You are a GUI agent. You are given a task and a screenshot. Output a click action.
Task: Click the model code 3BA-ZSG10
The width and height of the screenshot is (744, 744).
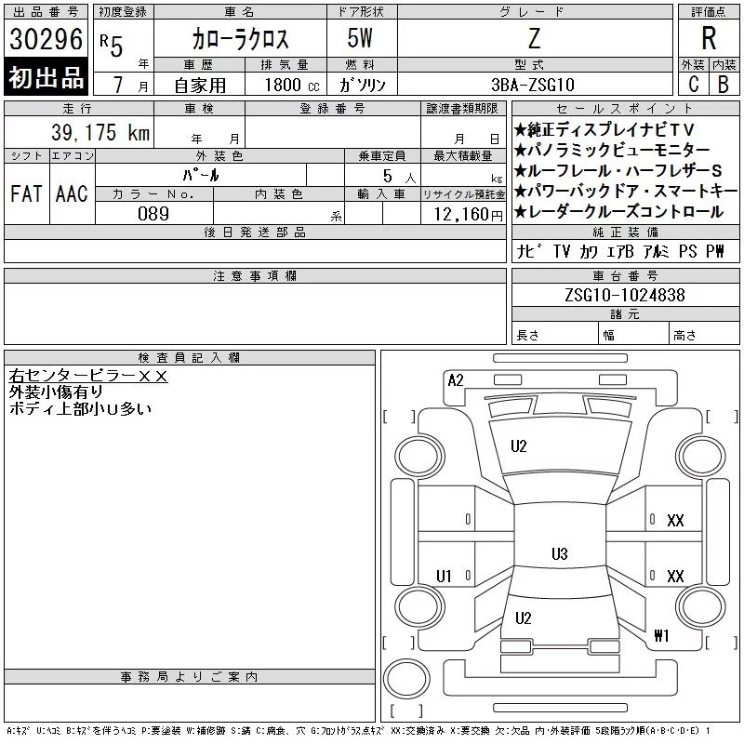click(x=533, y=85)
